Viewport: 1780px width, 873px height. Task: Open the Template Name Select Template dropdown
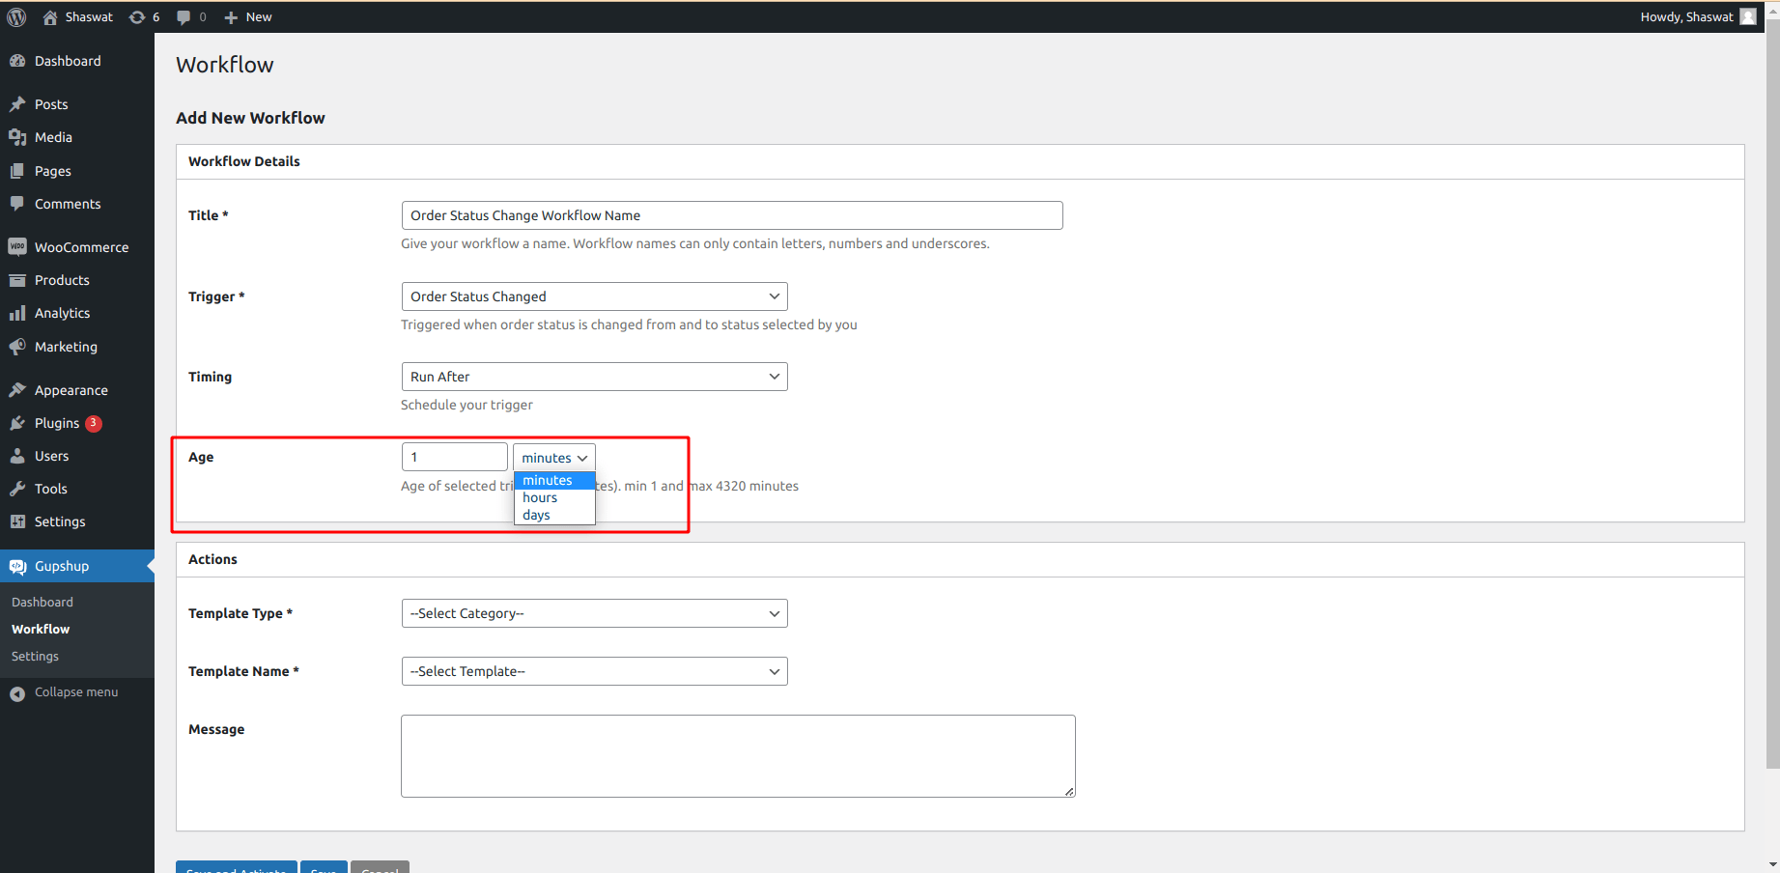pos(594,671)
